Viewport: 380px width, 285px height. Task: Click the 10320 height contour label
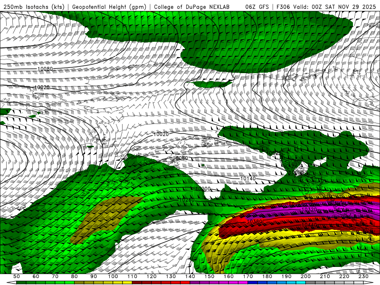coord(310,209)
